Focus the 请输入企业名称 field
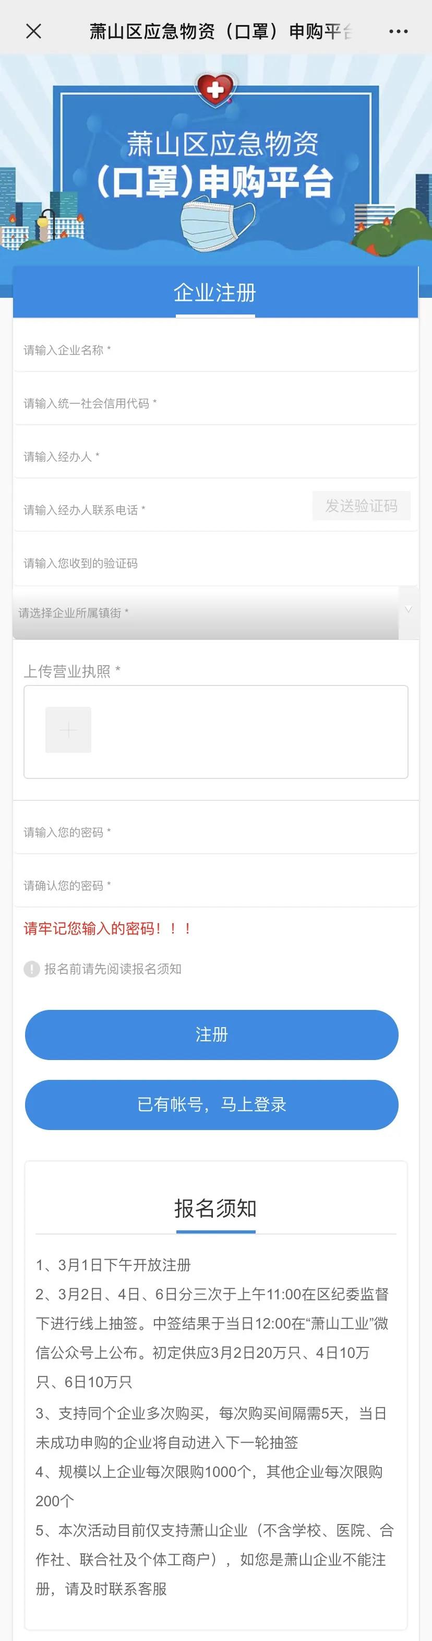 (215, 351)
